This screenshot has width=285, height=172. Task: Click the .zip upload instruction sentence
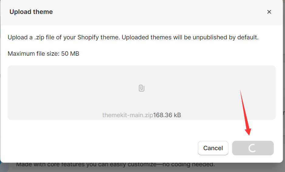[133, 38]
